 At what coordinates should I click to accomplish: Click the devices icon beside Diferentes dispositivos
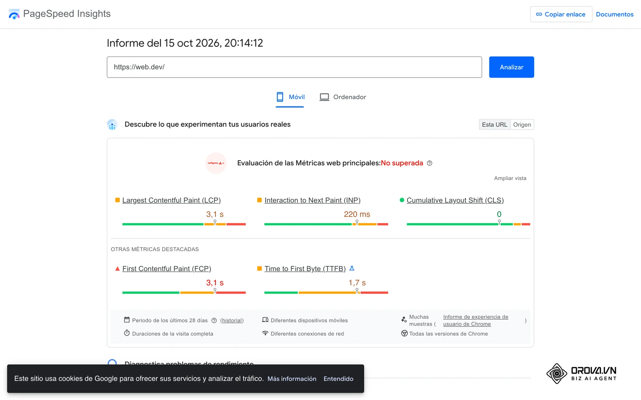click(x=265, y=320)
